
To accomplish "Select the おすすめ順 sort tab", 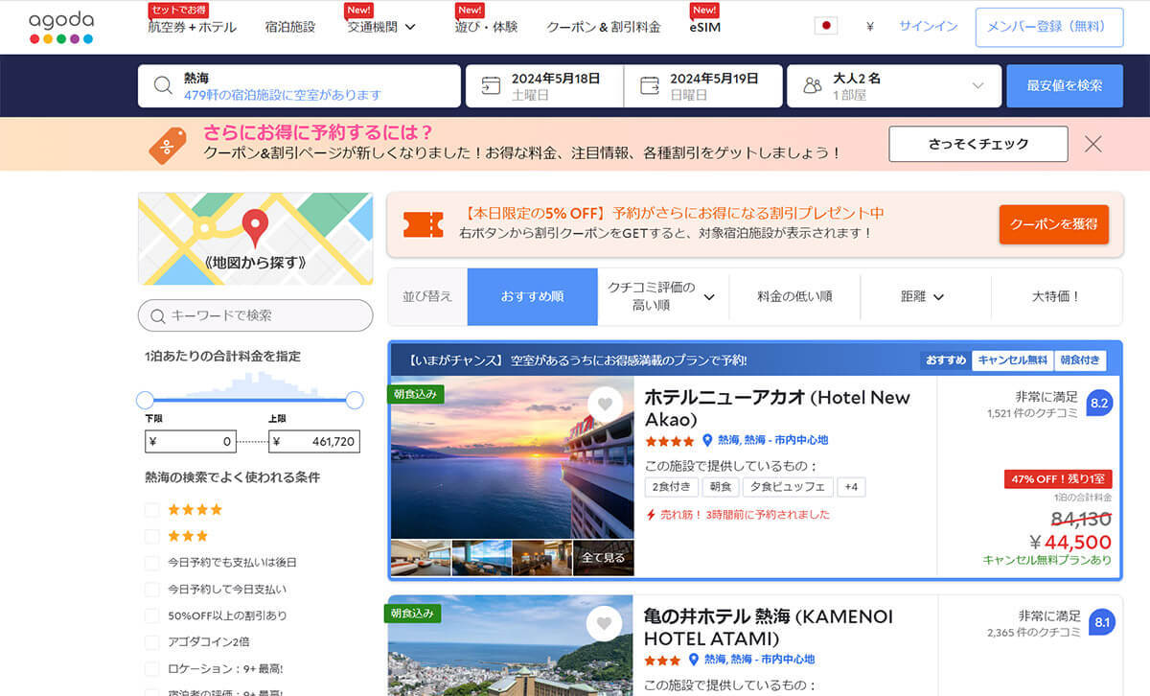I will point(532,297).
